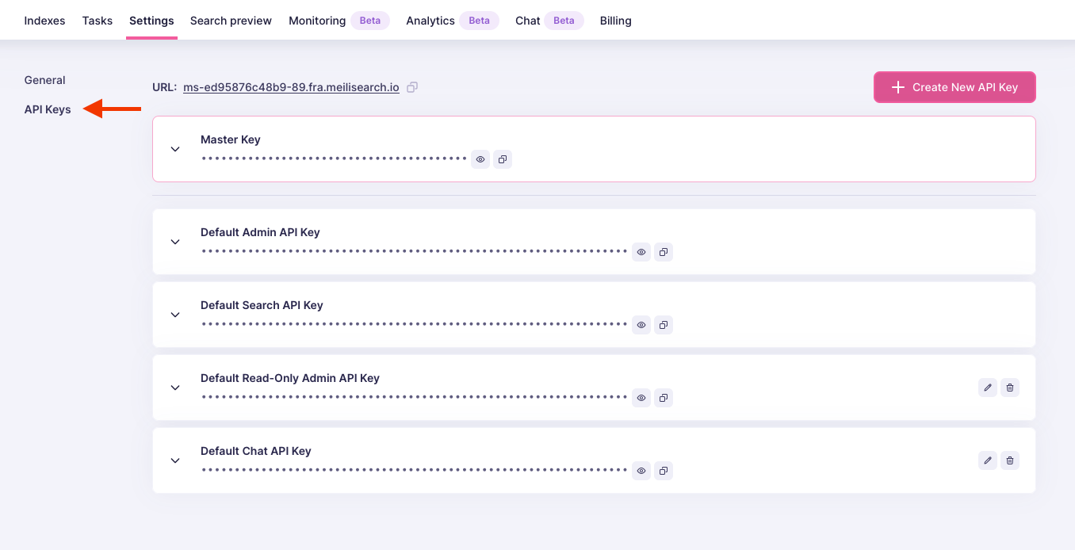
Task: Copy the Default Admin API Key
Action: [664, 252]
